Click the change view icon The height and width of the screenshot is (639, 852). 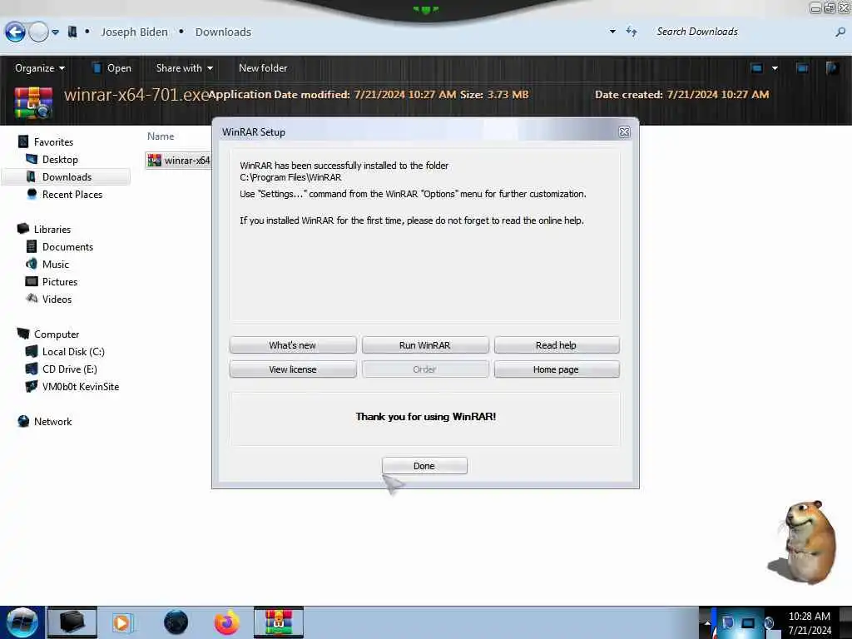(x=756, y=68)
